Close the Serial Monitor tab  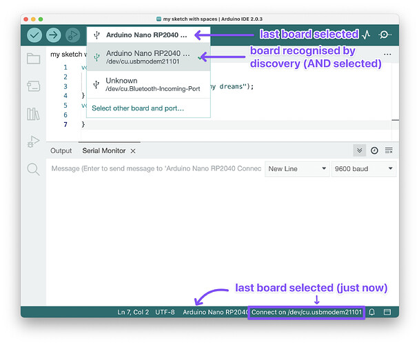pos(133,151)
